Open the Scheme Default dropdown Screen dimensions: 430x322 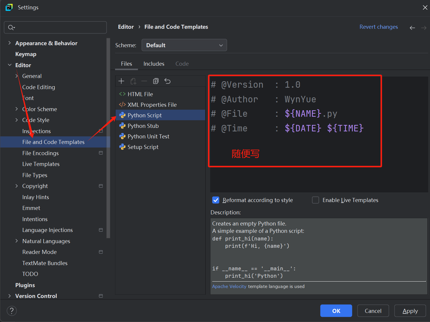184,45
